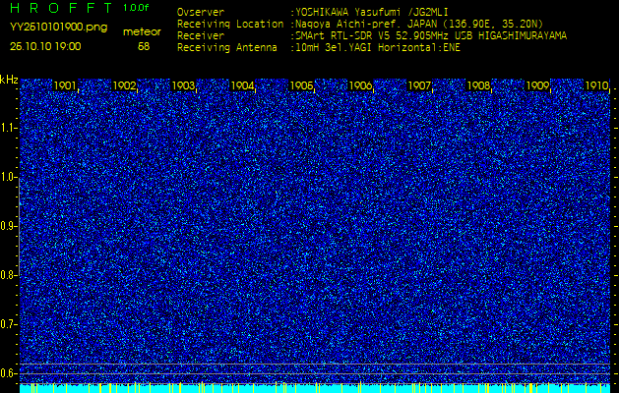Select the filename YY2510101900.png
The image size is (619, 393).
point(58,28)
